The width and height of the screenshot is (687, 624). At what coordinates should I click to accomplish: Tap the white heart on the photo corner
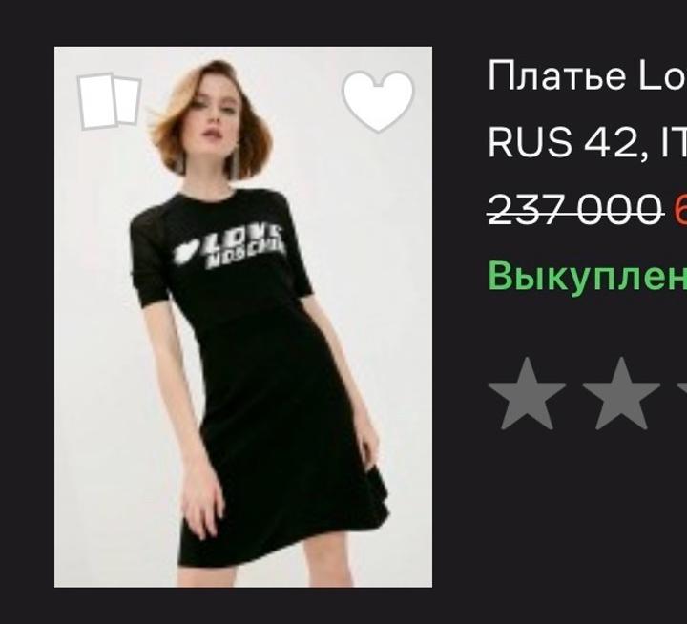[378, 101]
